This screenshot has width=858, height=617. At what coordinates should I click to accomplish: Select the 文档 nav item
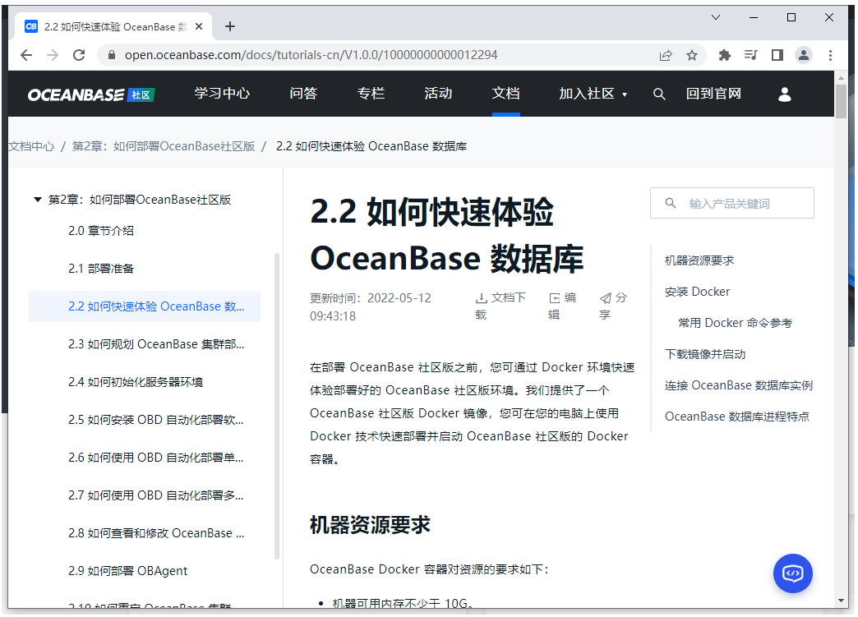coord(505,94)
